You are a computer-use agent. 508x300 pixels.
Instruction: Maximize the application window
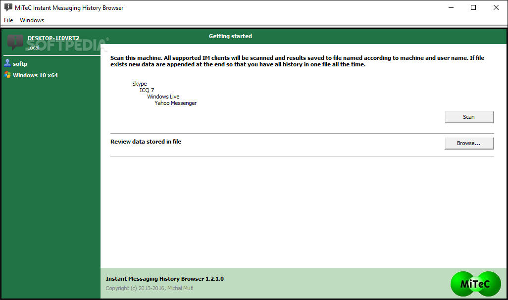pyautogui.click(x=473, y=7)
